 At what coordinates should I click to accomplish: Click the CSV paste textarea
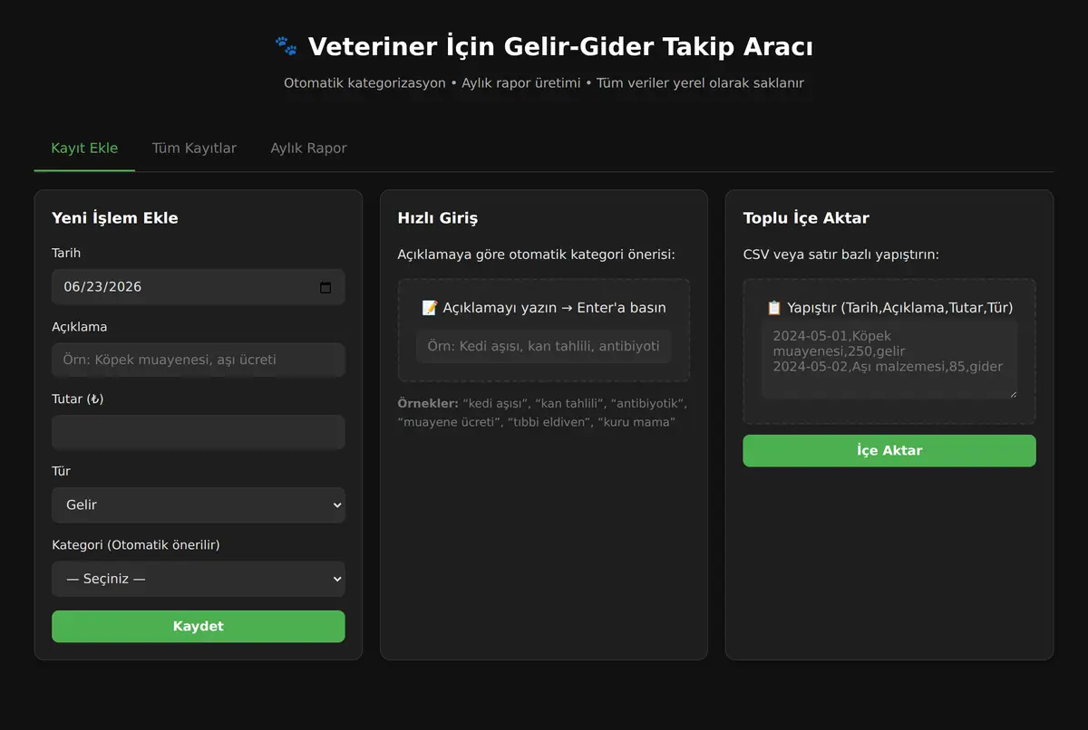(889, 360)
